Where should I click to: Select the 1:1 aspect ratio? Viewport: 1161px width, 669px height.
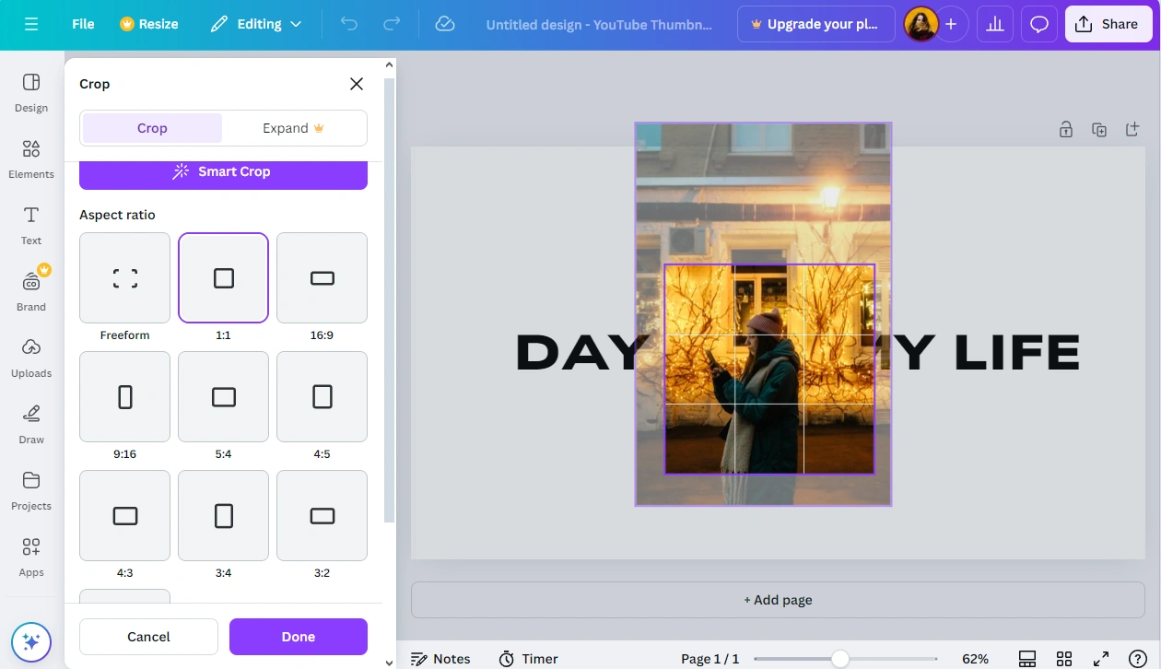click(223, 277)
